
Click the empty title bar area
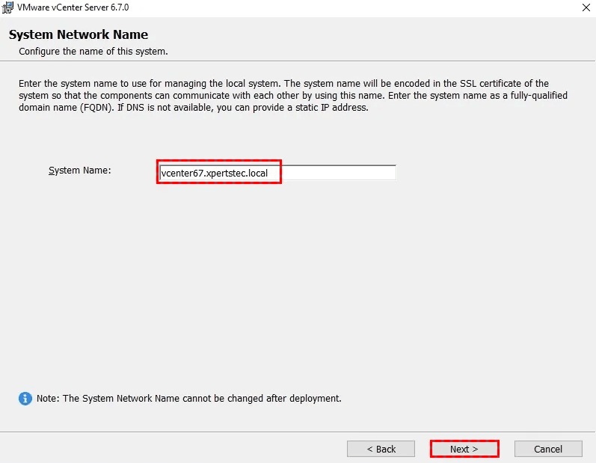click(337, 7)
